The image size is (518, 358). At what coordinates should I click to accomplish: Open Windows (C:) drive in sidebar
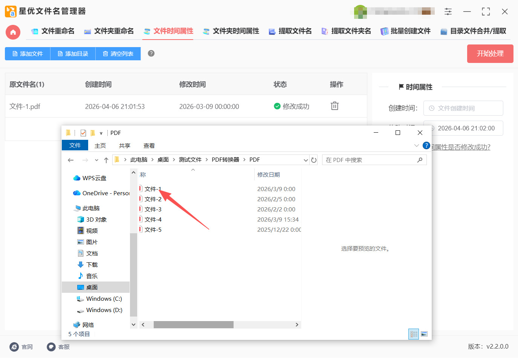[x=99, y=299]
